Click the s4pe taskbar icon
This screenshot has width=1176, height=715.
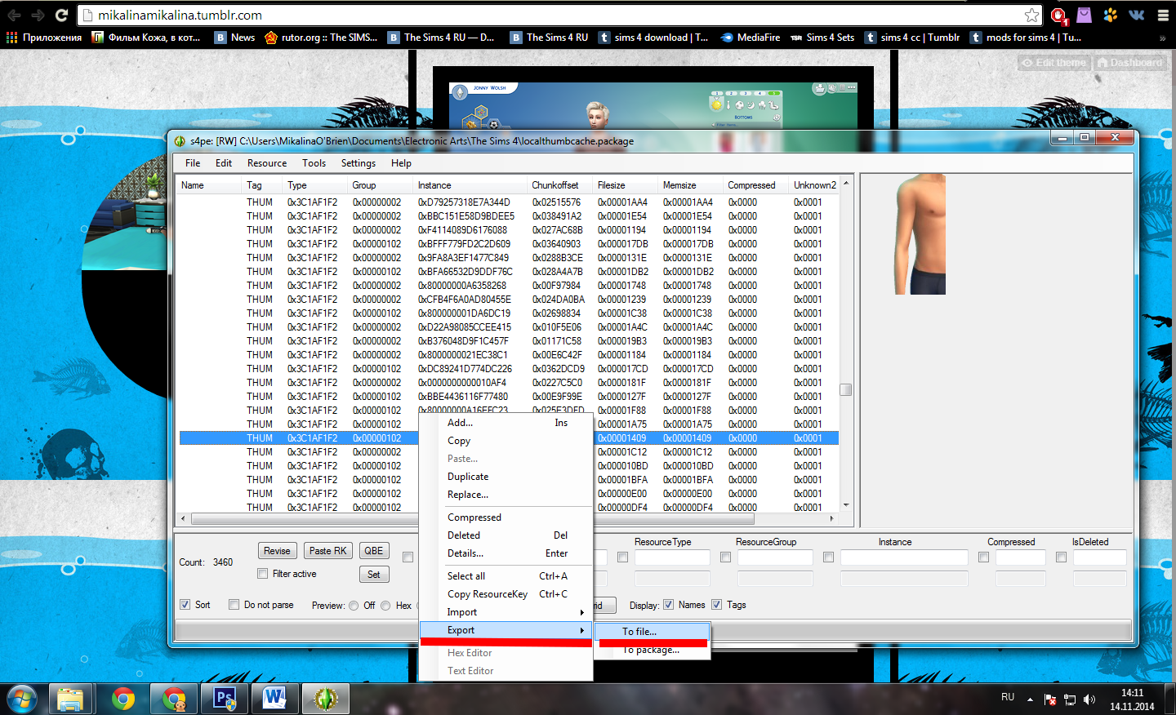326,699
